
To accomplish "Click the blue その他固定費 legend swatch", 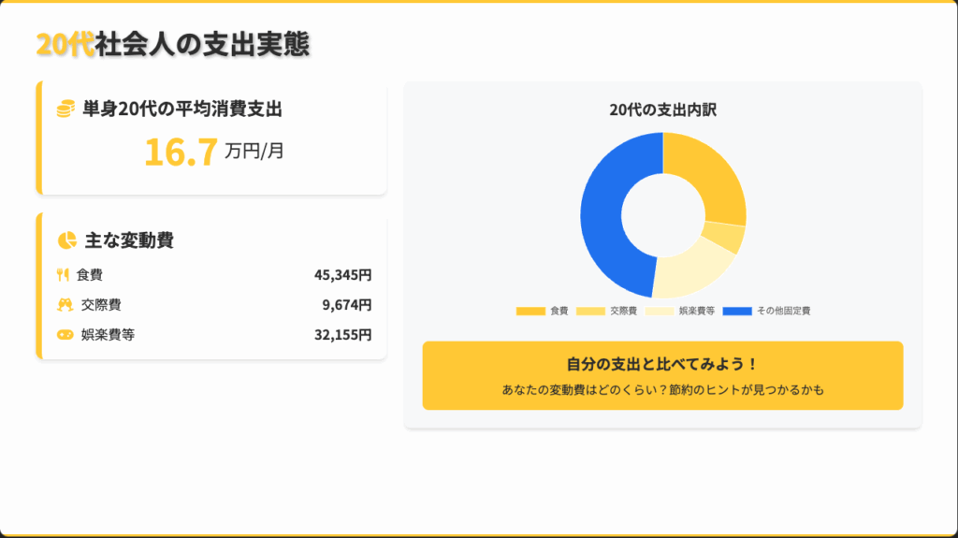I will point(737,311).
